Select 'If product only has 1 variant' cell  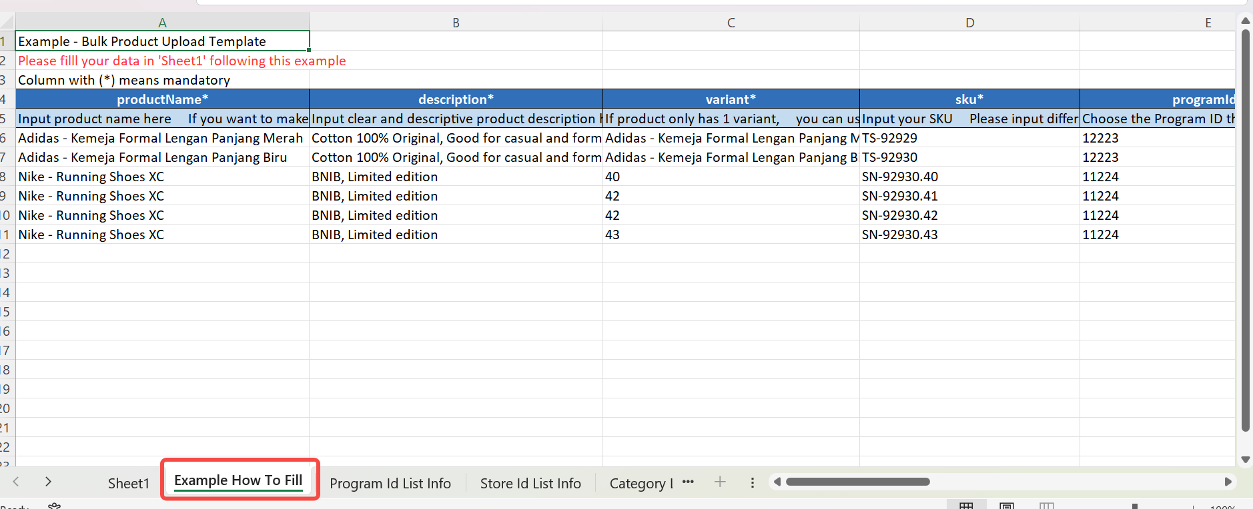(731, 119)
